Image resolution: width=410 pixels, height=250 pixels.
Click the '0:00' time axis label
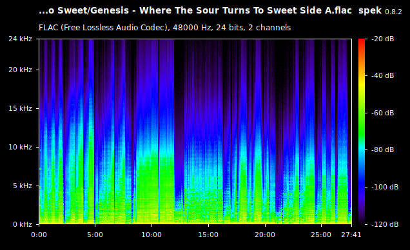click(39, 235)
